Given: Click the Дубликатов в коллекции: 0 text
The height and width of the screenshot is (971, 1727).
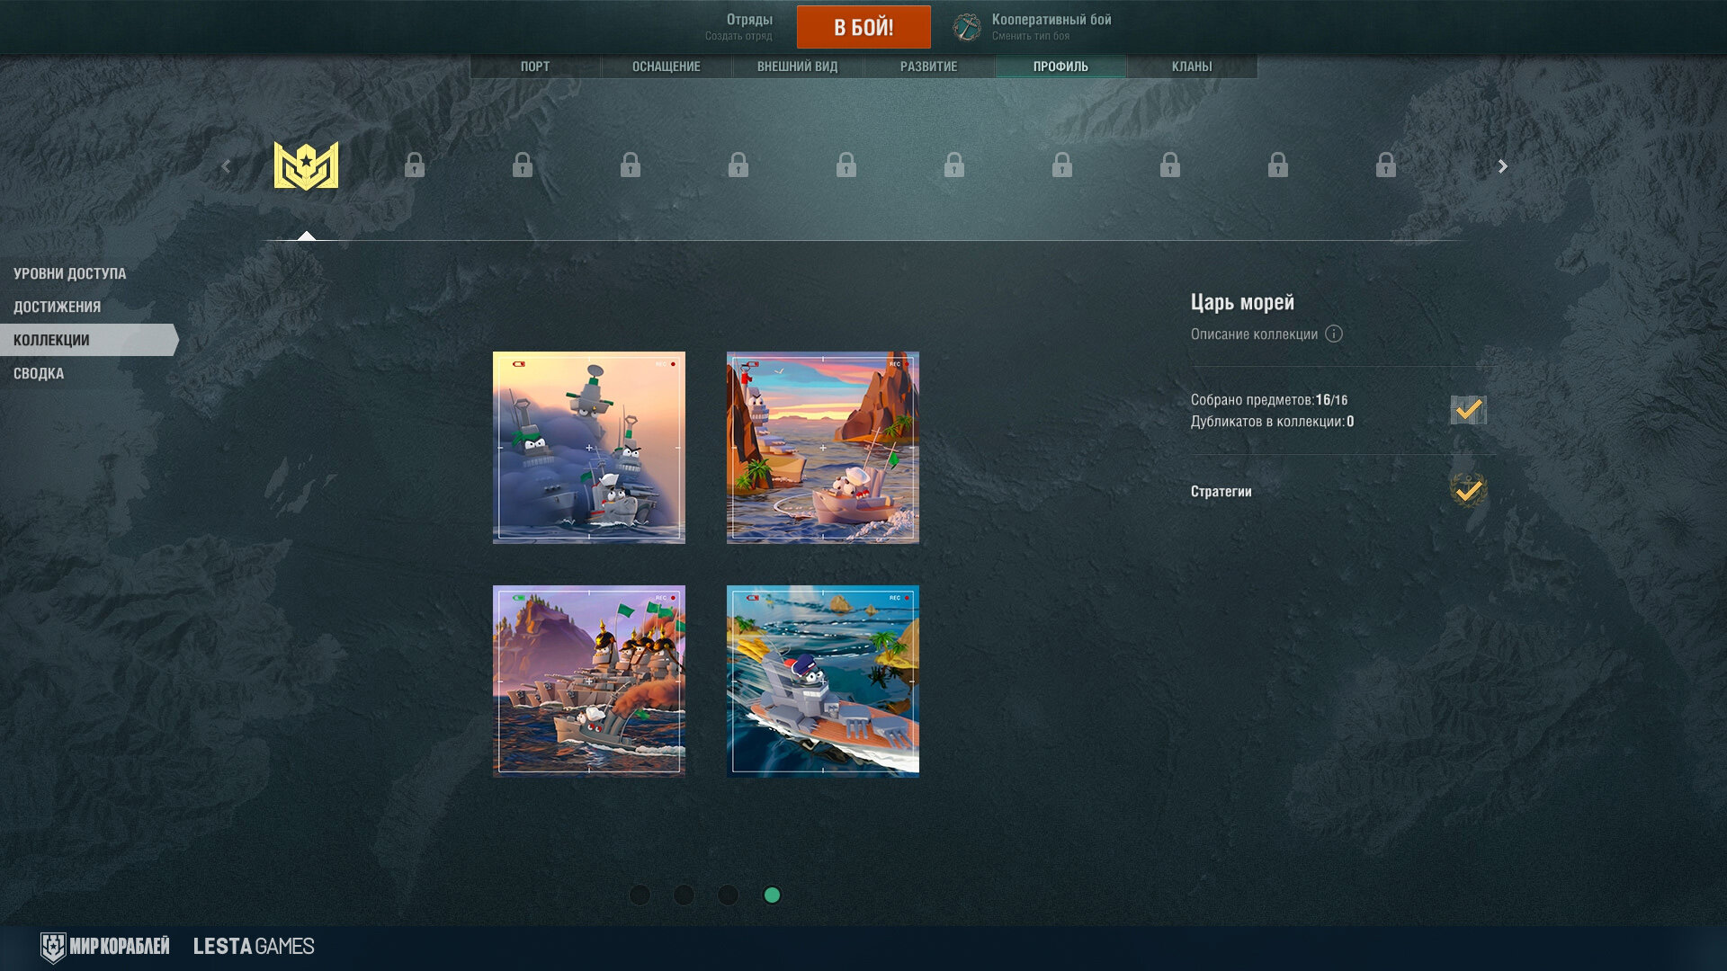Looking at the screenshot, I should point(1272,421).
